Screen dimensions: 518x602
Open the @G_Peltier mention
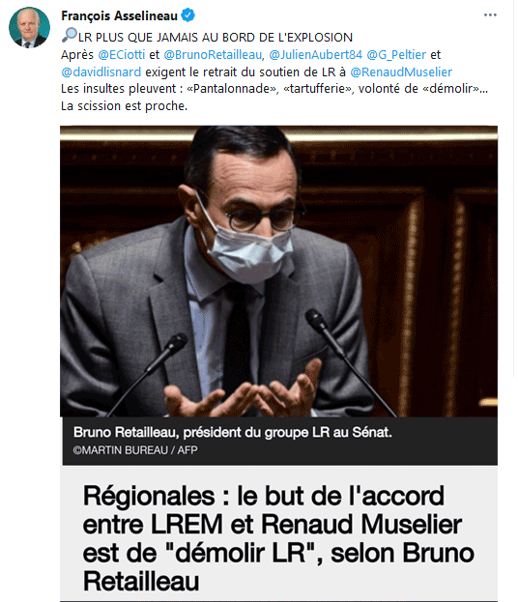[x=396, y=54]
